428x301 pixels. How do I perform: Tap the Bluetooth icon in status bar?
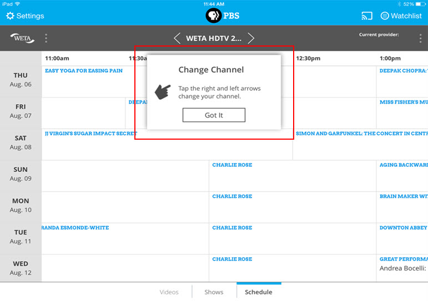(x=399, y=4)
